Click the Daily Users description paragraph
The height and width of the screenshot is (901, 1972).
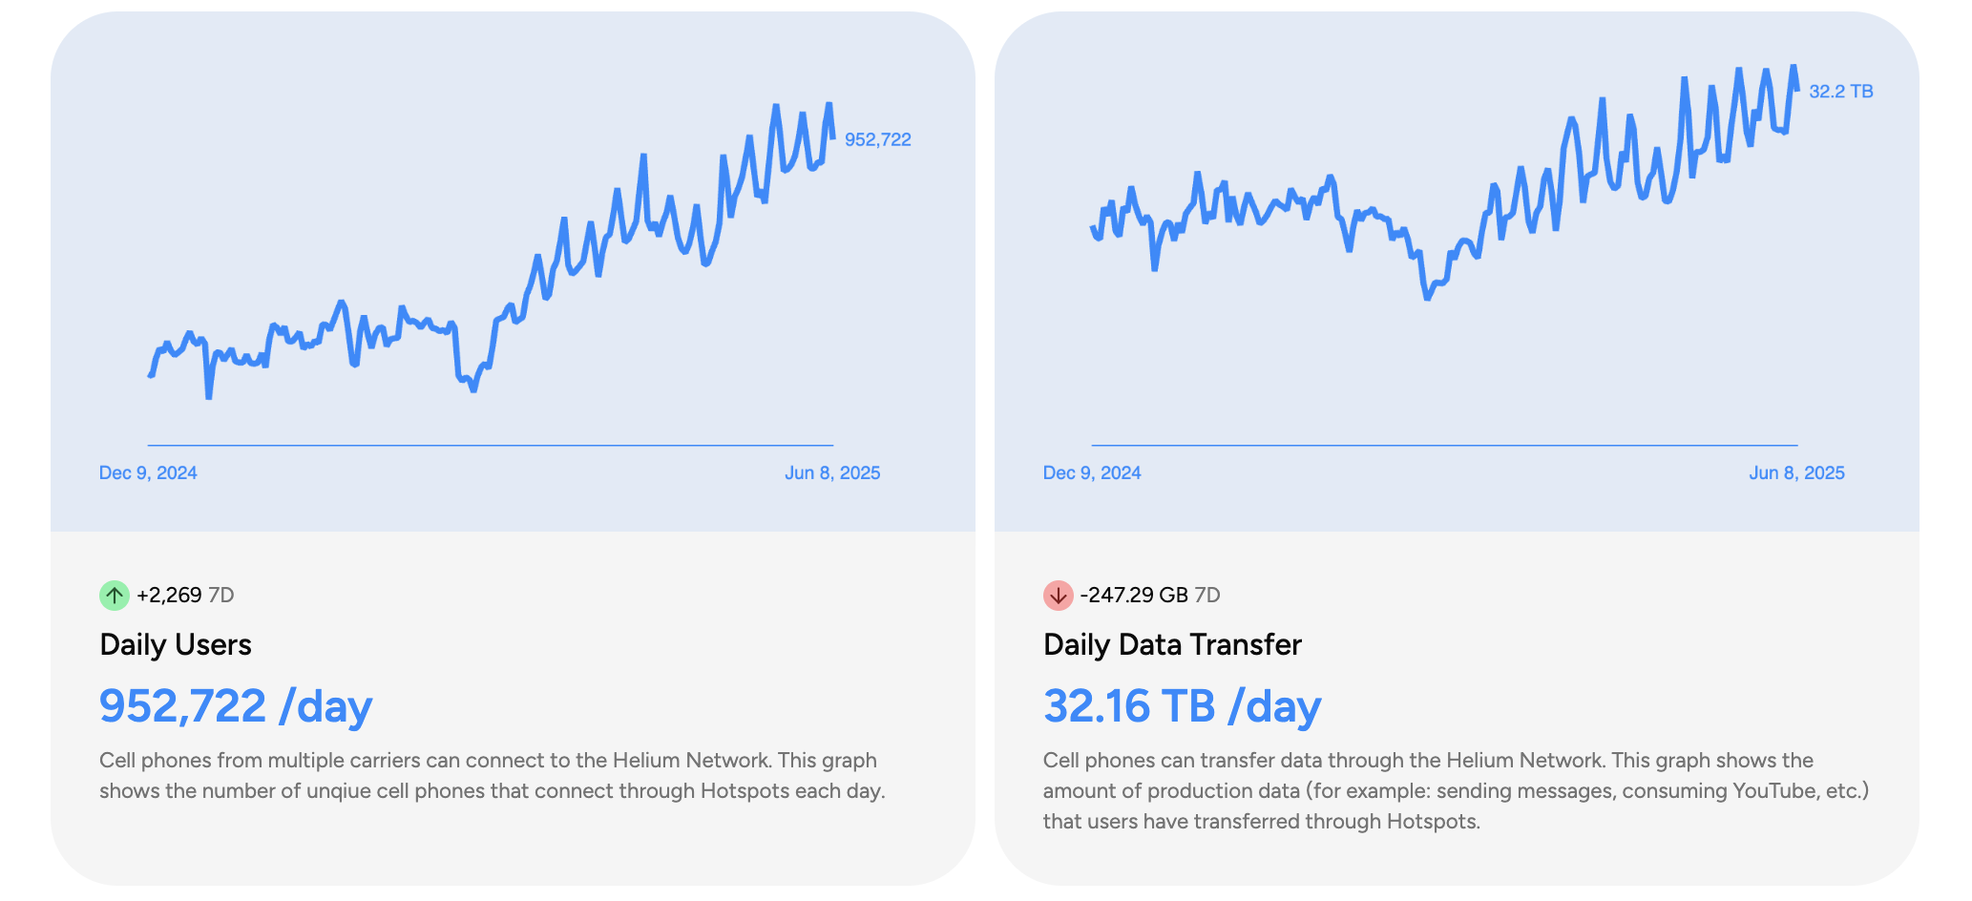click(492, 776)
